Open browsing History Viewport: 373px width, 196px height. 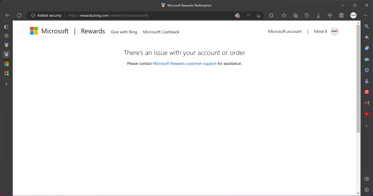click(x=307, y=15)
